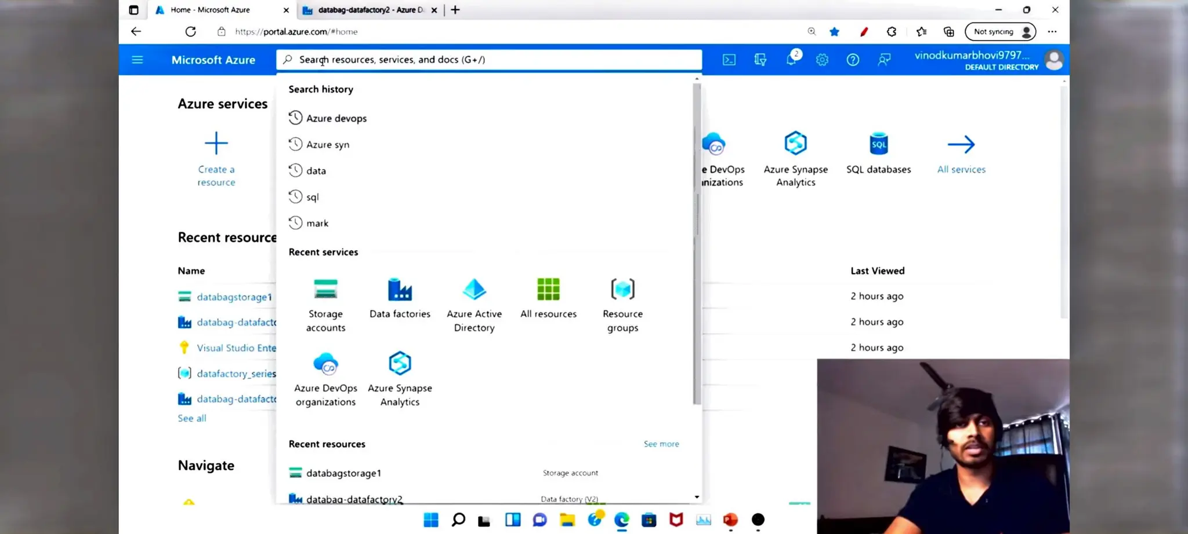Open the tab actions menu icon
Screen dimensions: 1188x534
click(x=134, y=10)
